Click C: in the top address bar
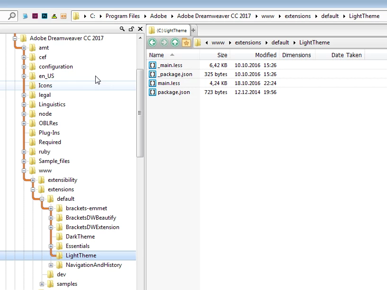The height and width of the screenshot is (290, 387). tap(92, 16)
